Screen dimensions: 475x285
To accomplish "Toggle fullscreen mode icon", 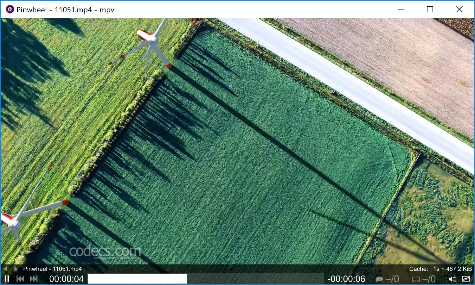I will click(x=466, y=279).
